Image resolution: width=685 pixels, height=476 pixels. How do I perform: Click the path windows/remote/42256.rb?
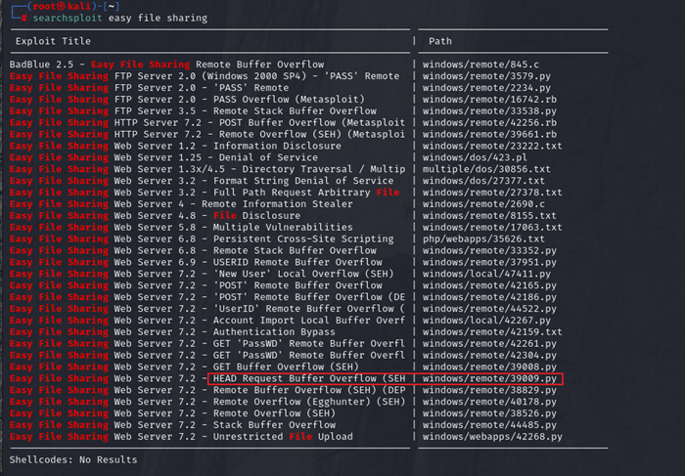coord(489,122)
